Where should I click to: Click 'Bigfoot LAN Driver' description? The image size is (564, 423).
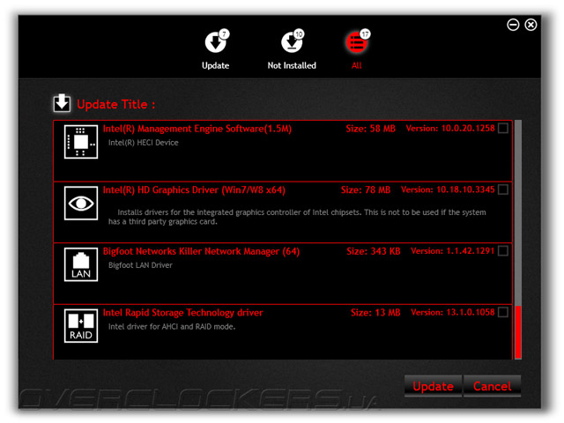point(140,265)
